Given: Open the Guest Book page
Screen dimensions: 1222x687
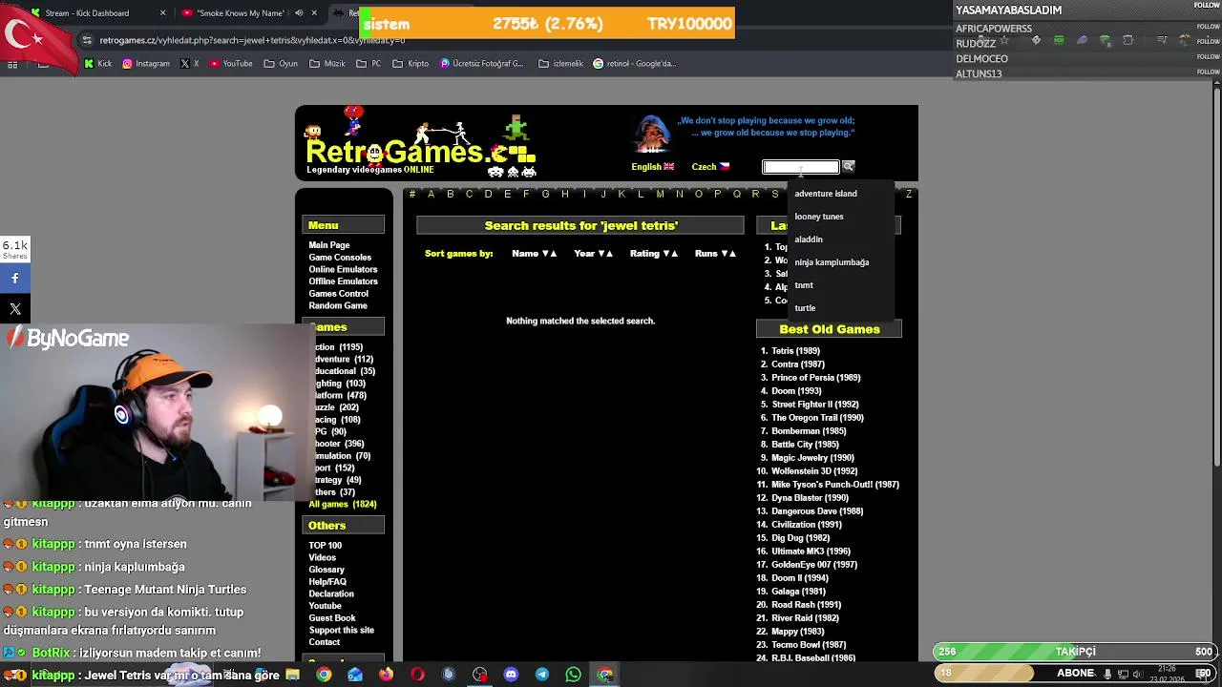Looking at the screenshot, I should pyautogui.click(x=332, y=618).
